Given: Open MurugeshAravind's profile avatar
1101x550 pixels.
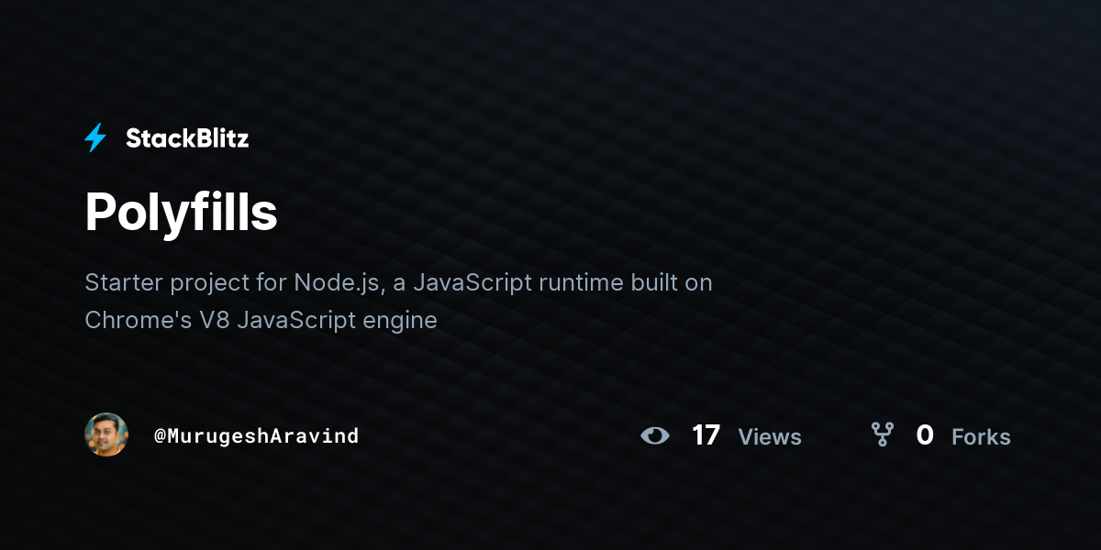Looking at the screenshot, I should (x=106, y=434).
